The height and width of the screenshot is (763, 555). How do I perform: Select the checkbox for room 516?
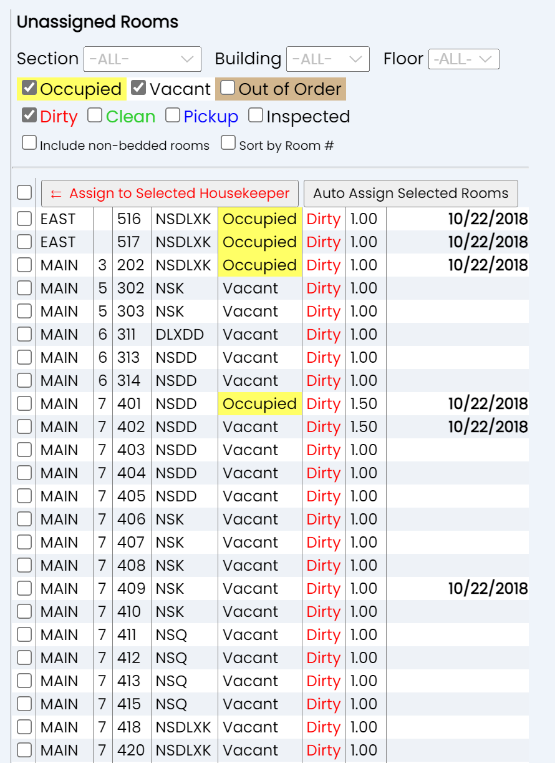(24, 219)
